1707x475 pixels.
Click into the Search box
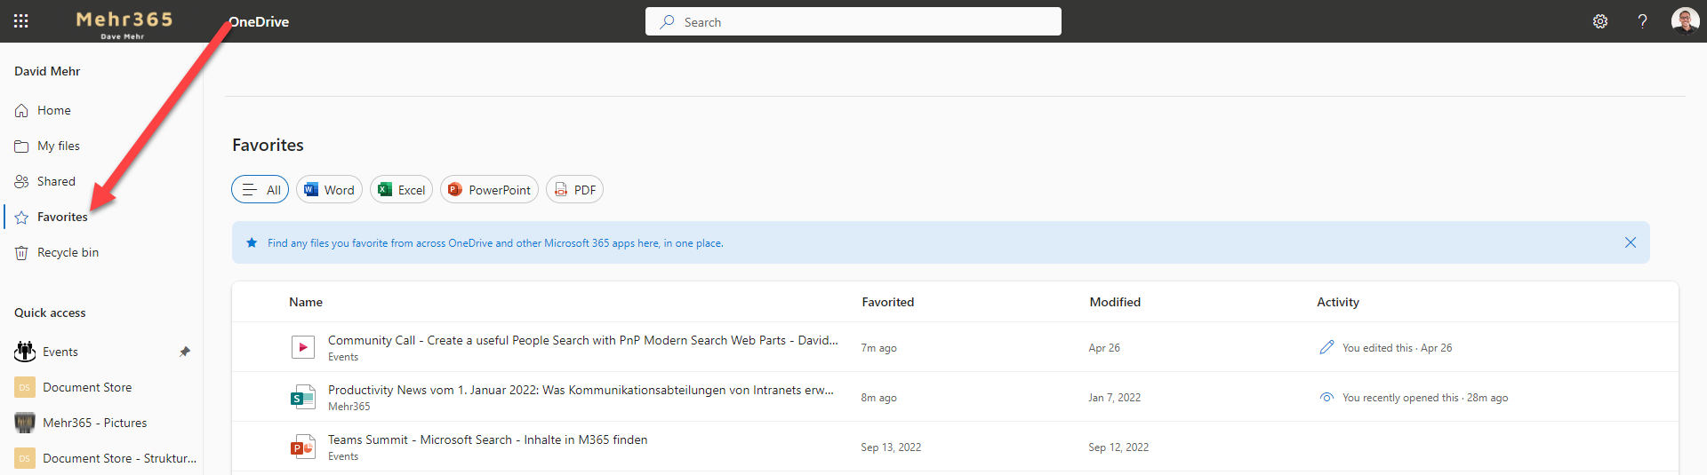[x=853, y=21]
